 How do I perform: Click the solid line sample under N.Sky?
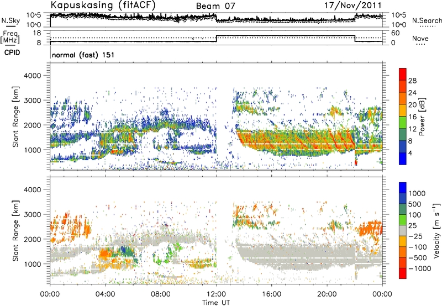[10, 26]
